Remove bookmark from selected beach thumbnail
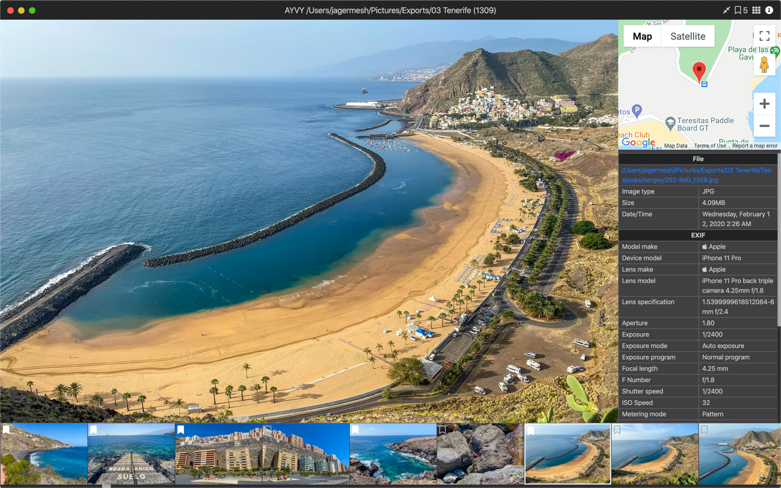The width and height of the screenshot is (781, 488). tap(530, 430)
